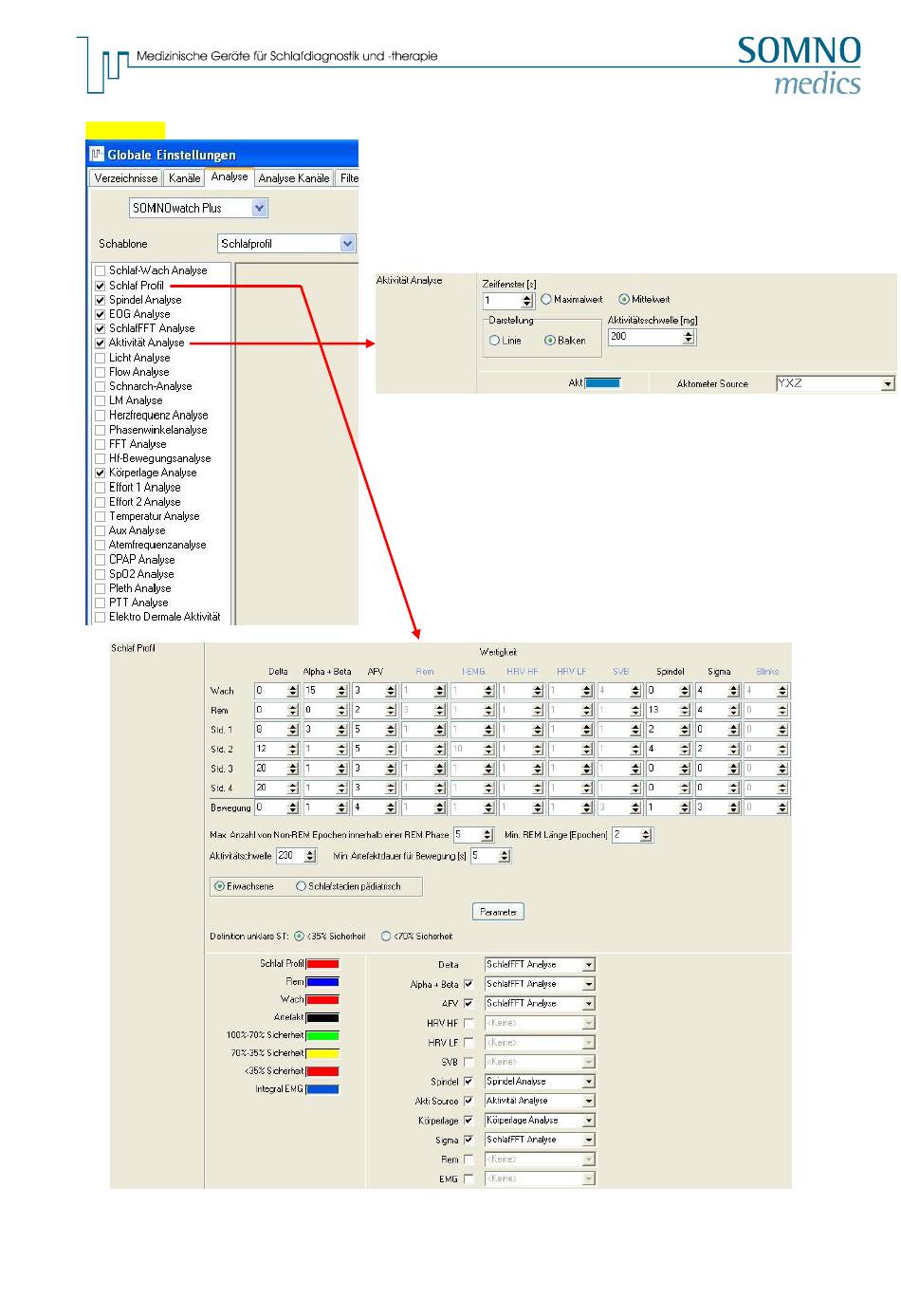Screen dimensions: 901x1299
Task: Select the Mittelwert radio button
Action: tap(624, 299)
